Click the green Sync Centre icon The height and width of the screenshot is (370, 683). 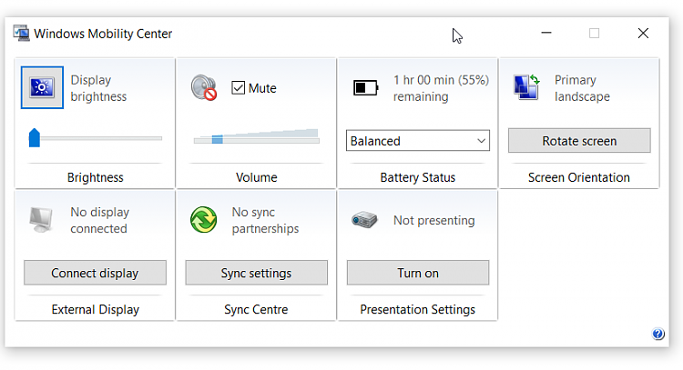(203, 220)
